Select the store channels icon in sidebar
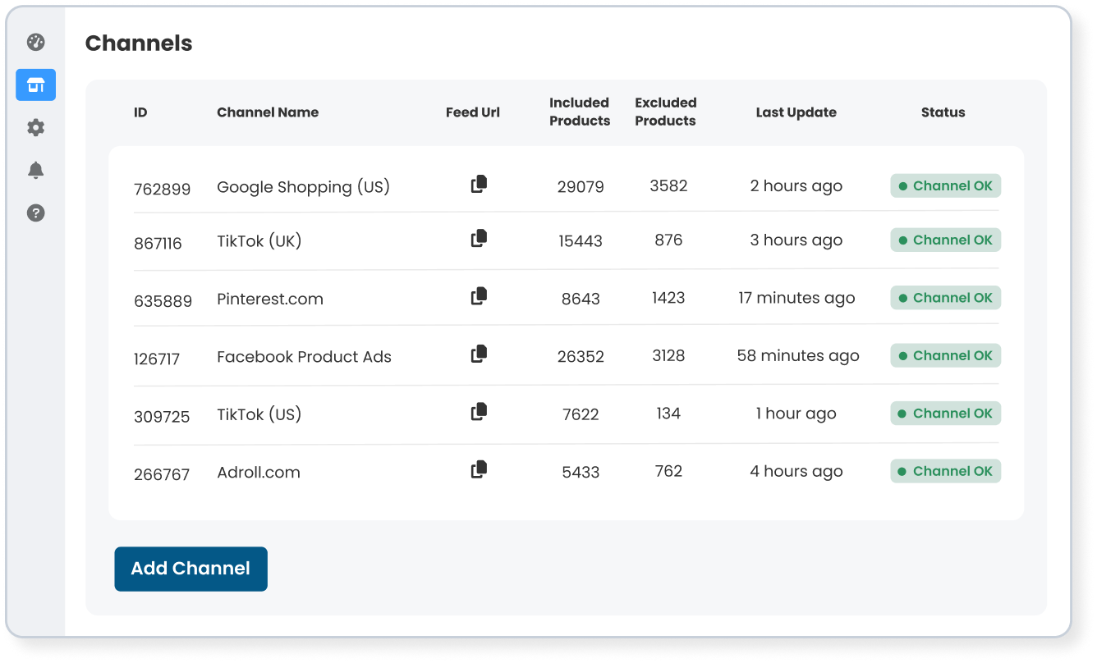 (35, 85)
